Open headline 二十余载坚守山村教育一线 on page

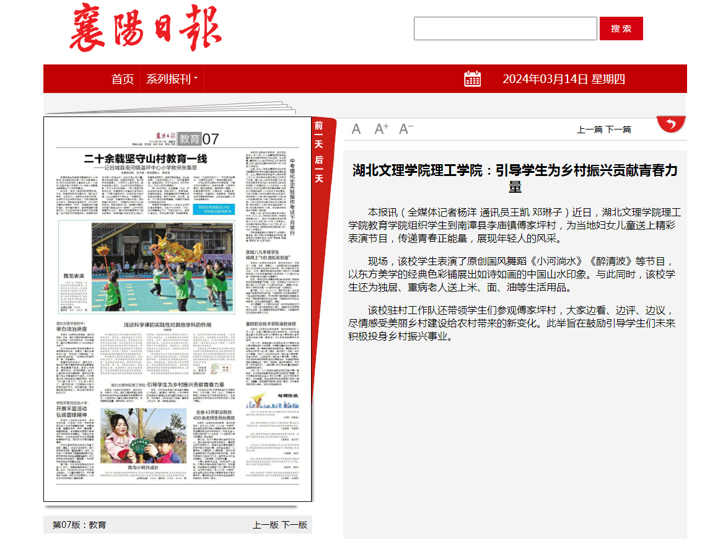146,159
